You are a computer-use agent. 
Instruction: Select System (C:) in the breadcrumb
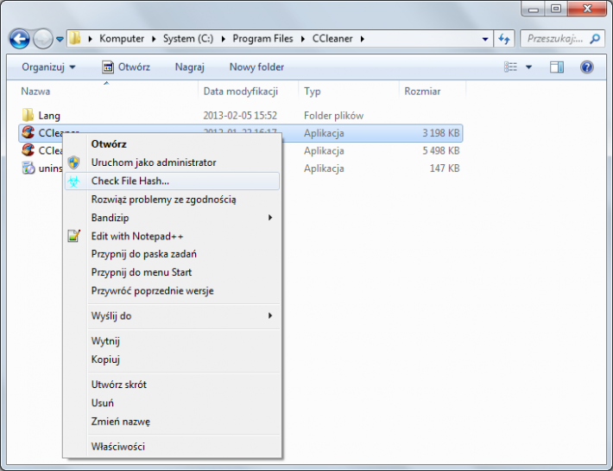[188, 39]
